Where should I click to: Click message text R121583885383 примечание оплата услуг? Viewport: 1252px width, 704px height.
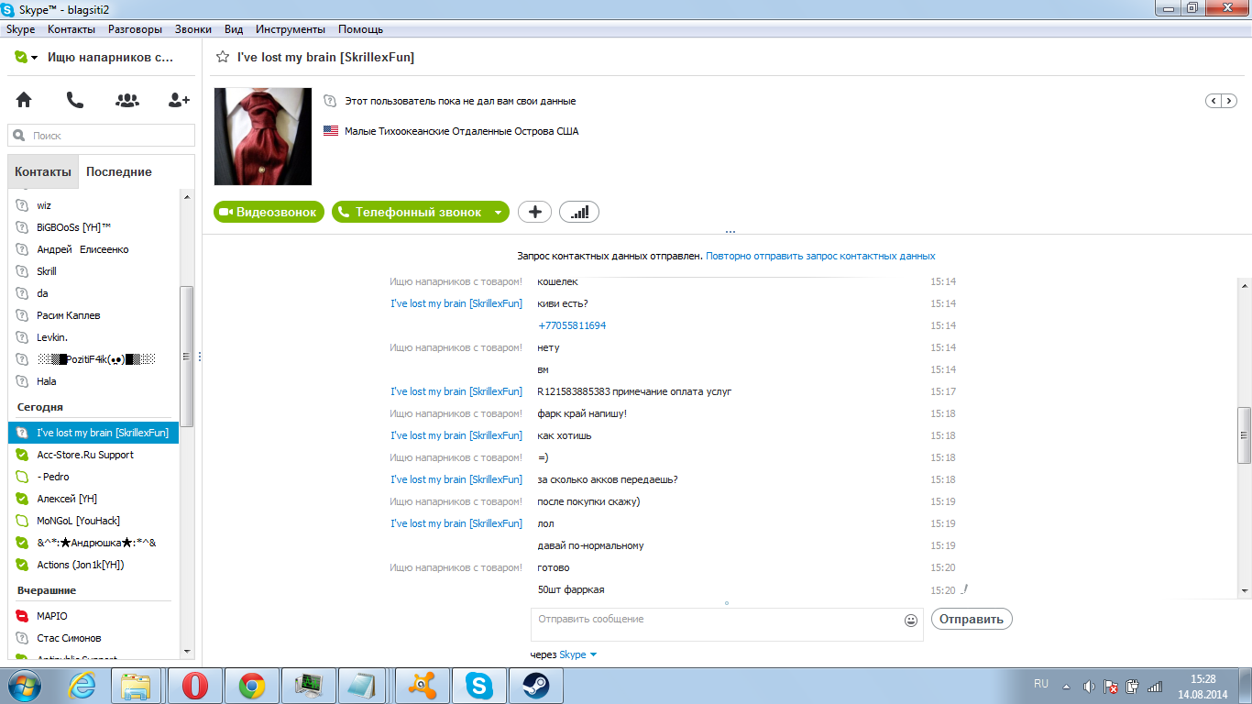point(634,391)
